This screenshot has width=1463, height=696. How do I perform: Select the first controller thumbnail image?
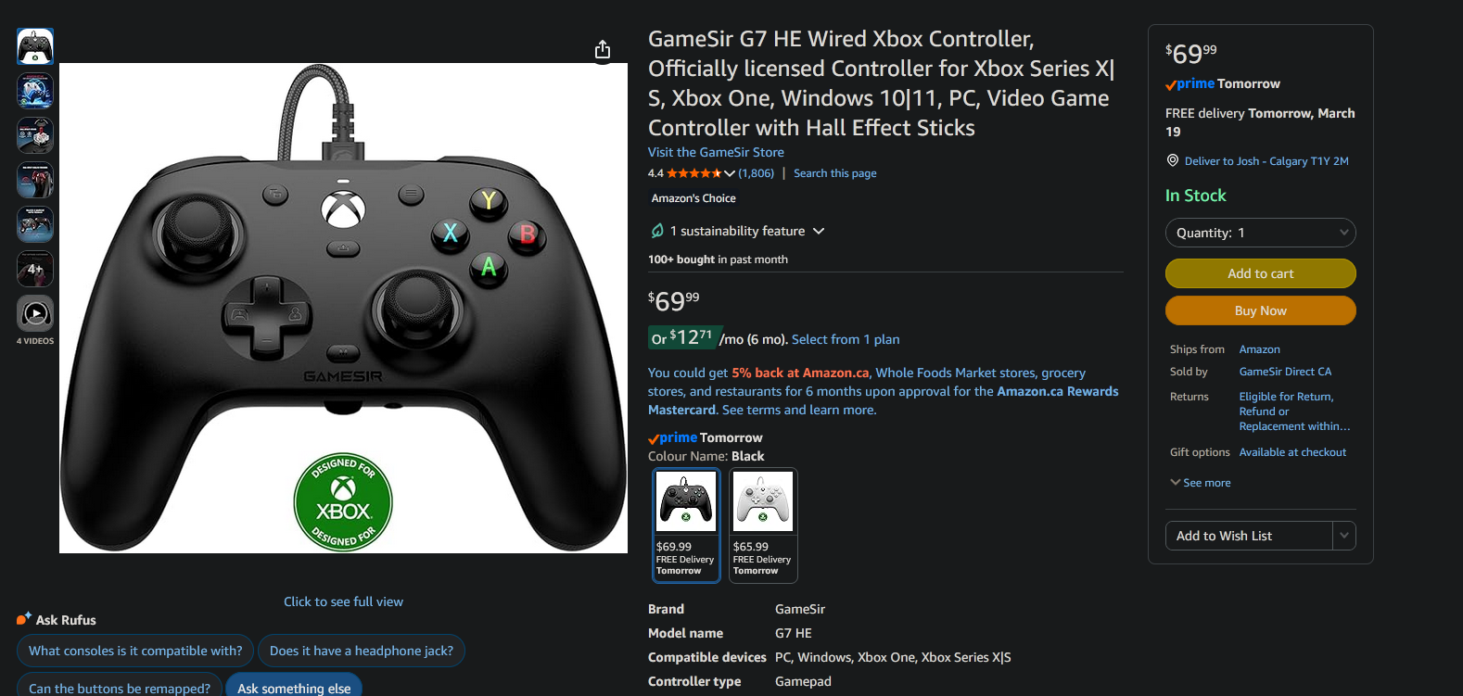coord(35,46)
